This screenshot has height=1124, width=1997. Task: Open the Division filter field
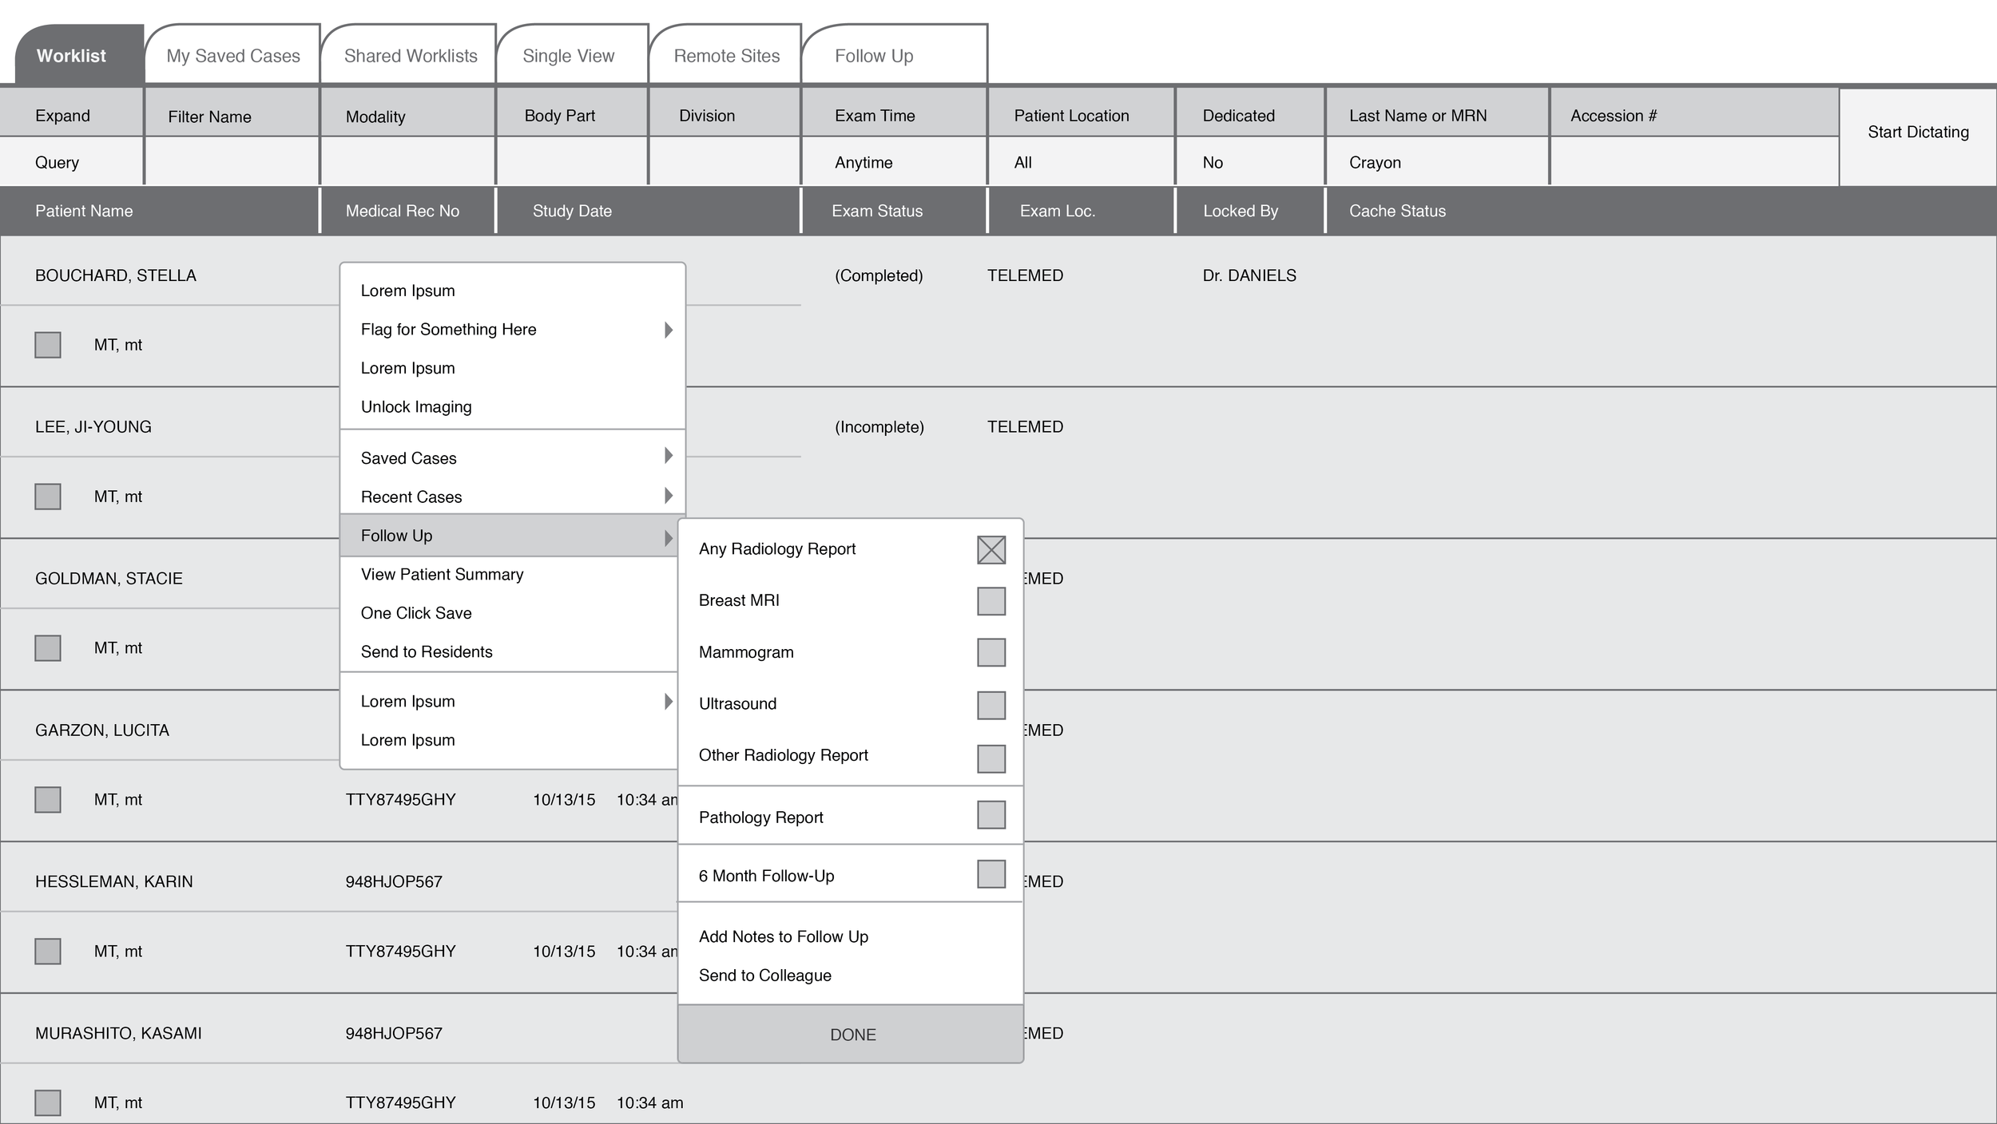(725, 161)
